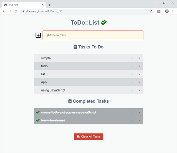The width and height of the screenshot is (177, 153).
Task: Delete the 'todo' task with red X
Action: [140, 66]
